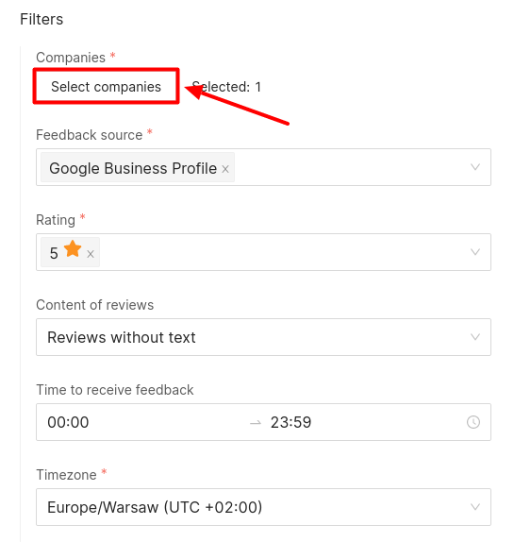Set start time by clicking 00:00
This screenshot has width=514, height=542.
[68, 422]
